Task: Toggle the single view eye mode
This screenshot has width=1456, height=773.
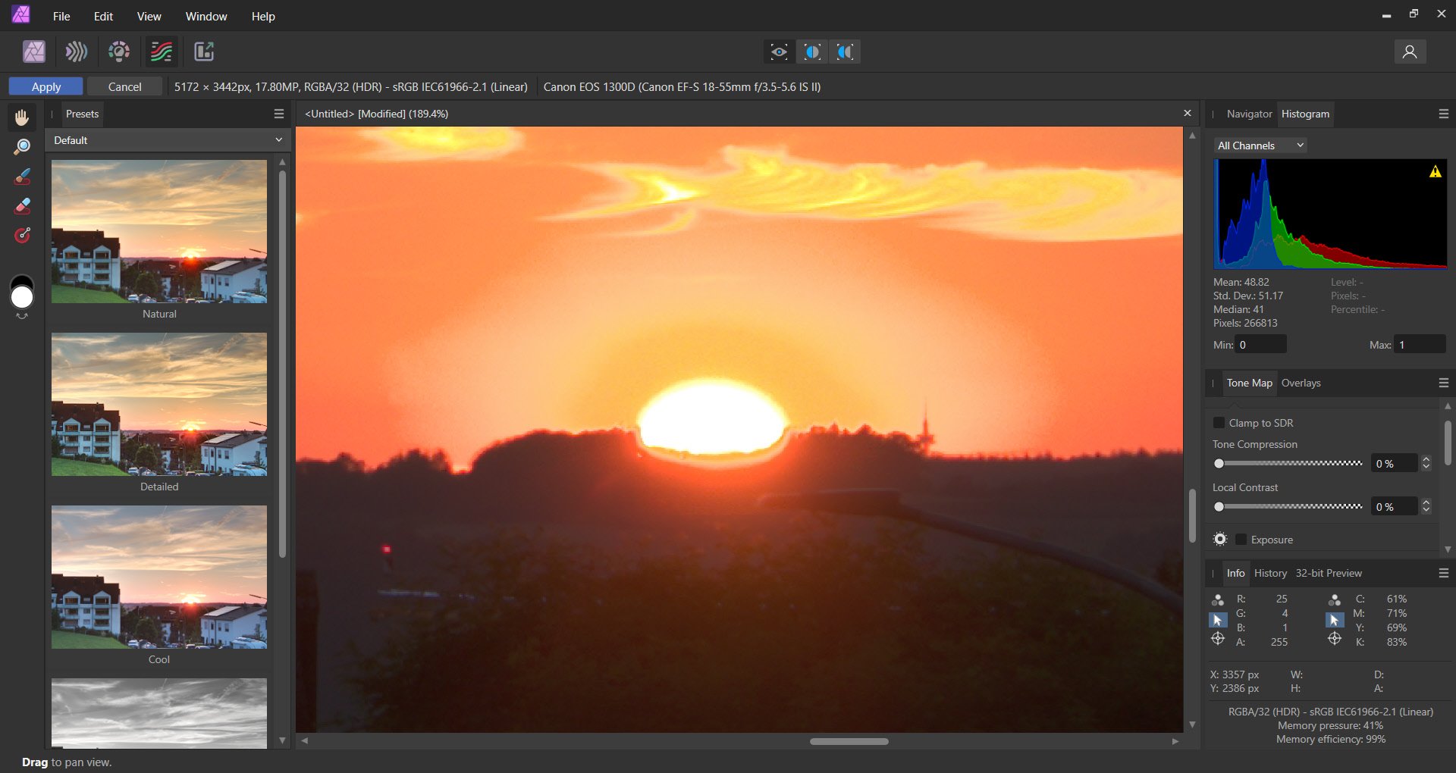Action: coord(779,52)
